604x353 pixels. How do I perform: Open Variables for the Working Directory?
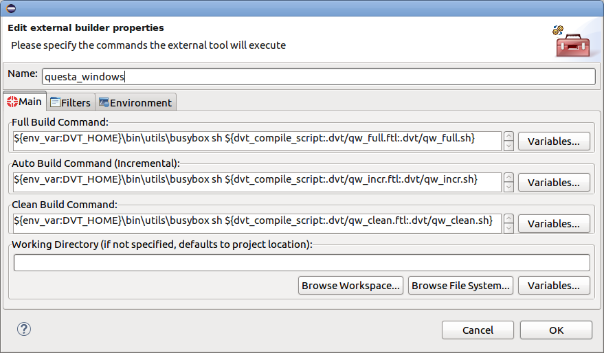click(554, 286)
